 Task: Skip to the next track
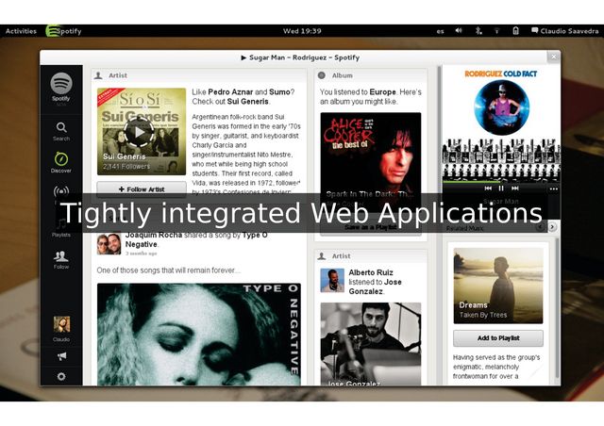514,188
